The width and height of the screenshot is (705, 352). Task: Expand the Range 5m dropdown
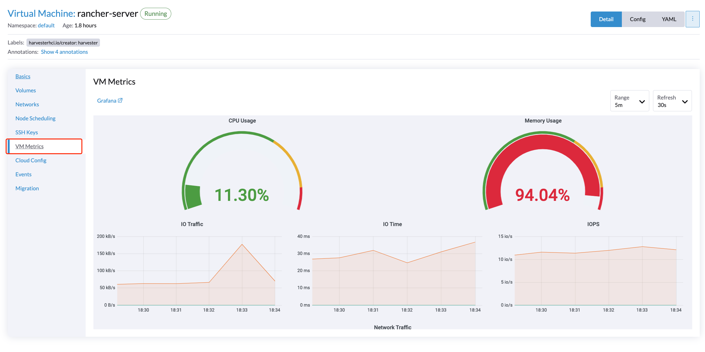630,101
